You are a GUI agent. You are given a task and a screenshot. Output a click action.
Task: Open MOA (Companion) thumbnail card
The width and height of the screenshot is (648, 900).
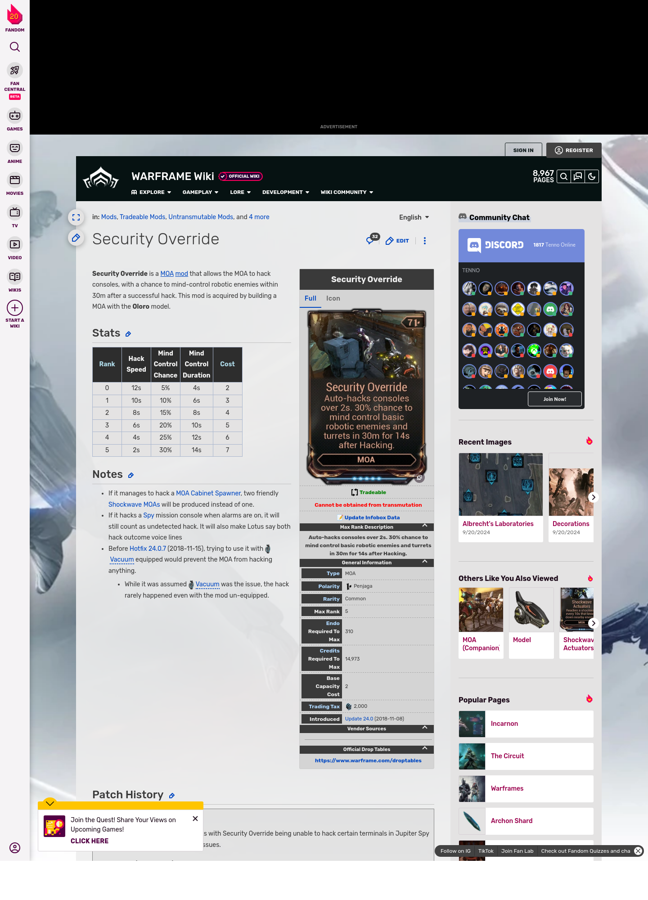click(x=481, y=623)
